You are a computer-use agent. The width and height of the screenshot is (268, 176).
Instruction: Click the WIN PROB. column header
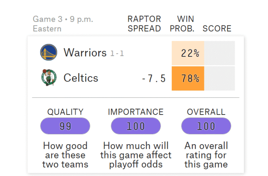point(182,24)
